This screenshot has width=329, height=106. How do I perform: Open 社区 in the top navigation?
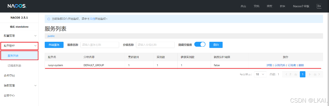[x=282, y=6]
